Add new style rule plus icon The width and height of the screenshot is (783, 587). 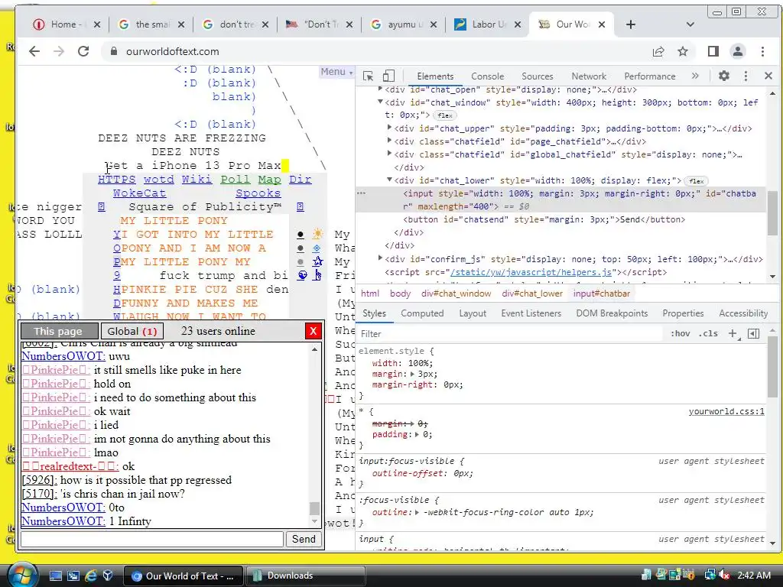(733, 333)
